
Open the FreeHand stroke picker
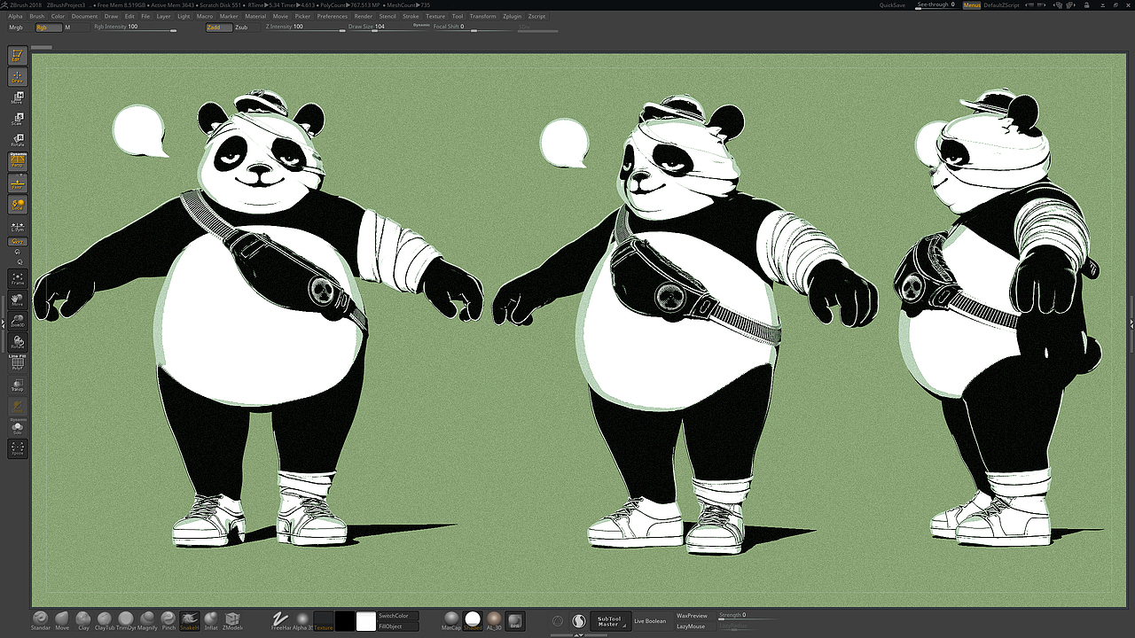coord(281,621)
